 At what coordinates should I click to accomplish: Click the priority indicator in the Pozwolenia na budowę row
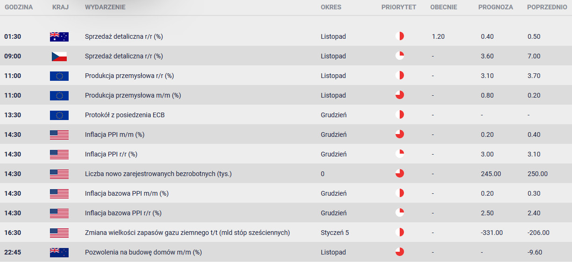[x=399, y=252]
